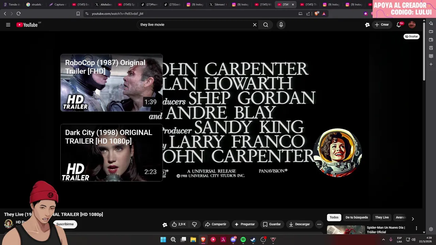This screenshot has width=436, height=245.
Task: Switch to the Abdulzo X browser tab
Action: (103, 4)
